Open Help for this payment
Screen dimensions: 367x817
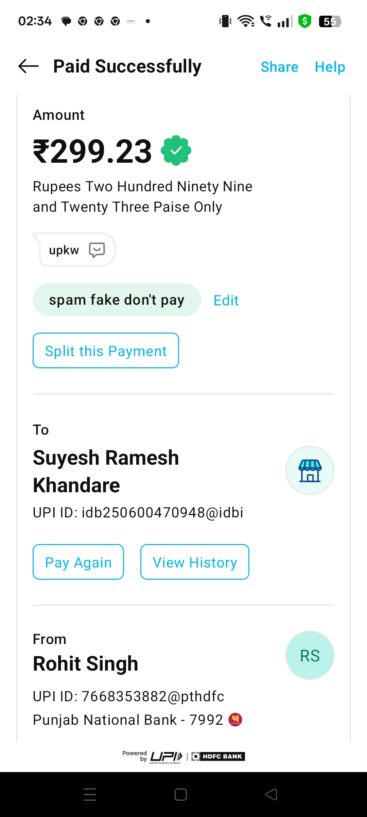coord(330,67)
